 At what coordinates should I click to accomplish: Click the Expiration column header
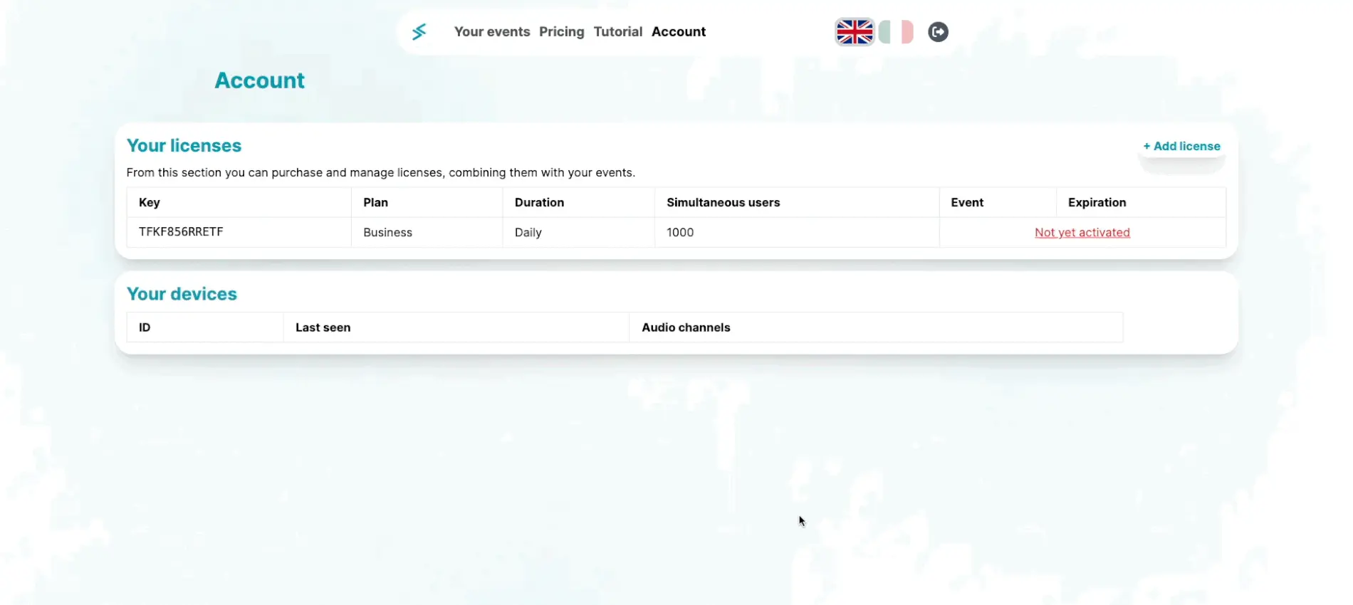[x=1097, y=203]
